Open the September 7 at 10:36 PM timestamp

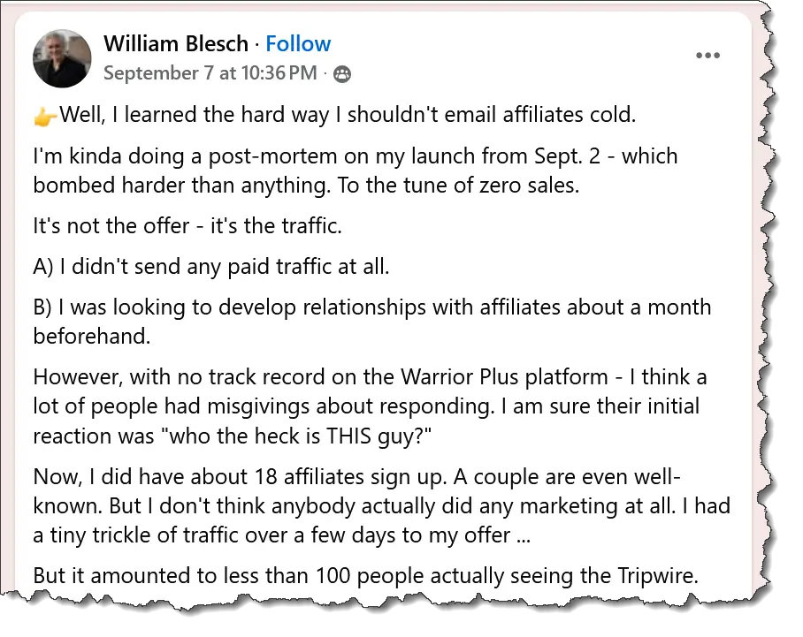pos(210,73)
